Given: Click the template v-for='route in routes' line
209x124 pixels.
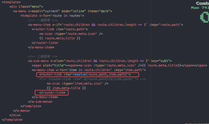Looking at the screenshot, I should tap(52, 16).
